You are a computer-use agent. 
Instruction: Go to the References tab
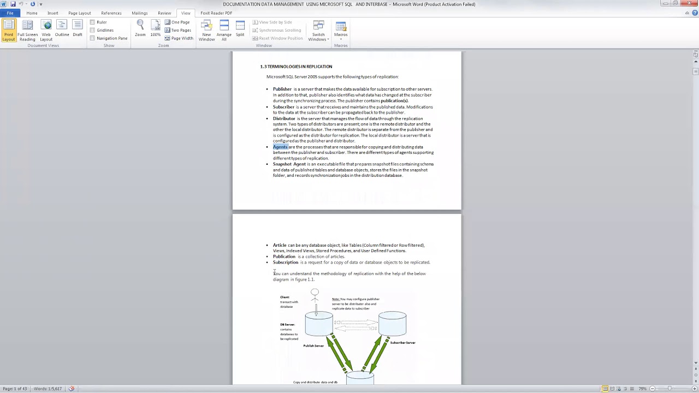pyautogui.click(x=111, y=13)
